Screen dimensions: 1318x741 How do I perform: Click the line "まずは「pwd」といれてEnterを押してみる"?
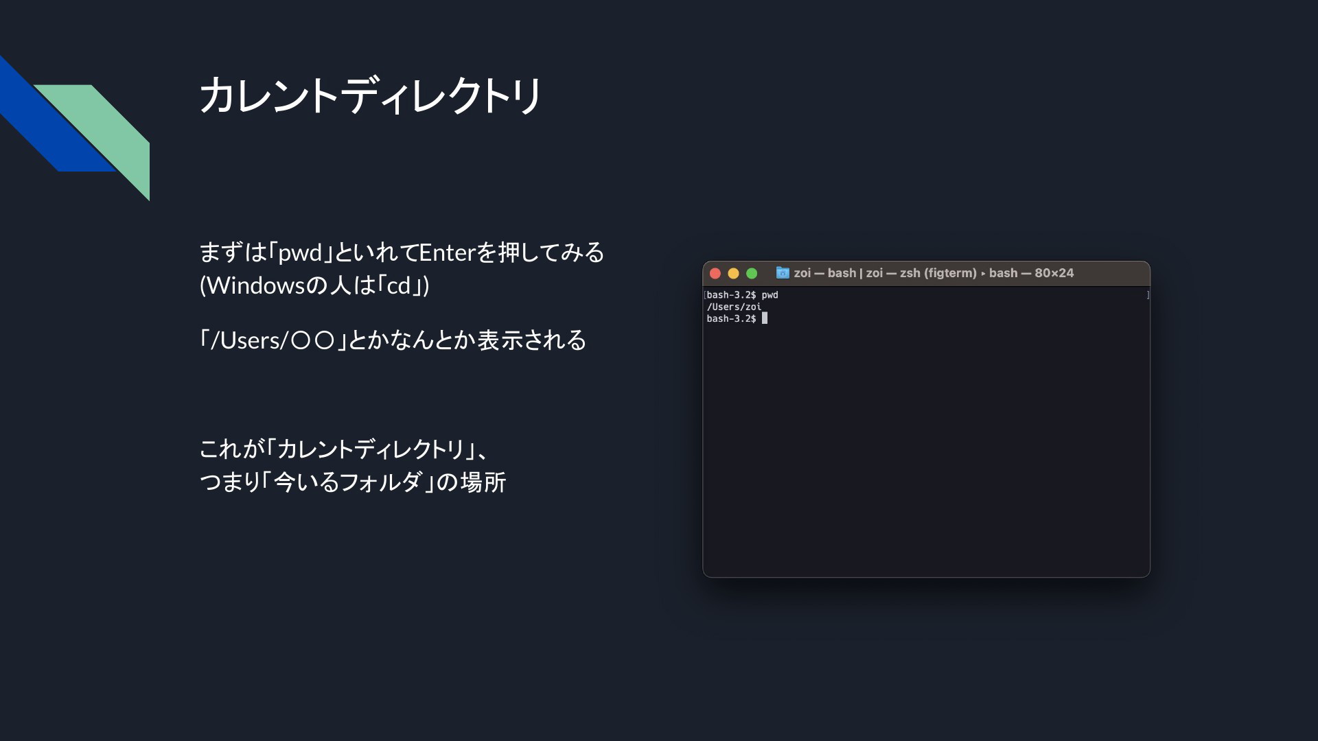pyautogui.click(x=402, y=252)
